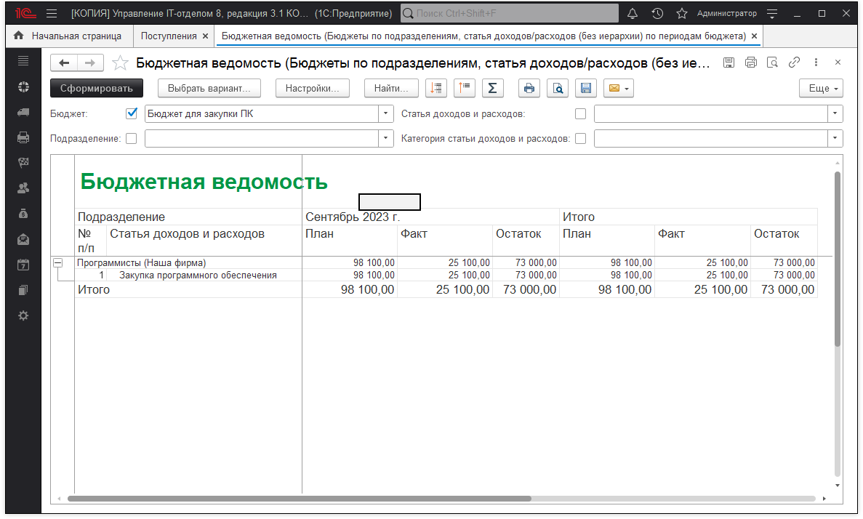Expand all groups icon

pos(435,88)
